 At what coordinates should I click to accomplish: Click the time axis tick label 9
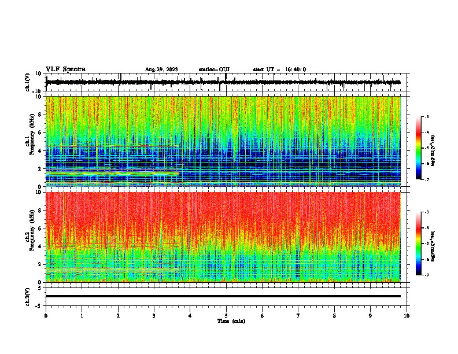[370, 316]
